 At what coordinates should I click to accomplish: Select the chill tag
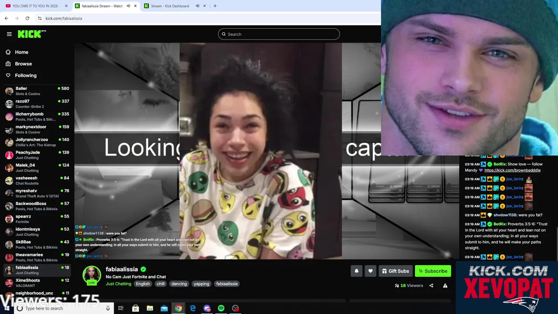(x=161, y=284)
